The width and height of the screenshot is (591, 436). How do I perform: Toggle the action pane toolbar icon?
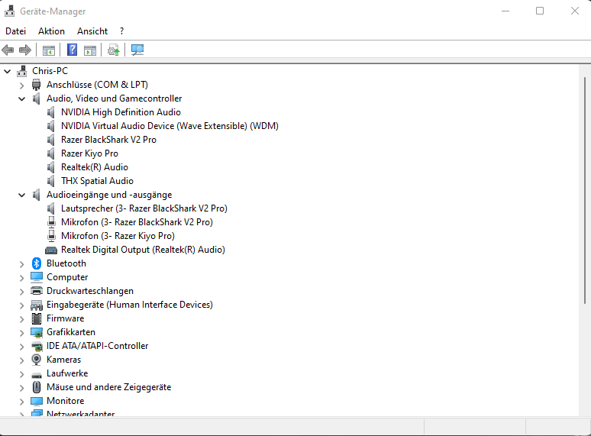tap(90, 50)
